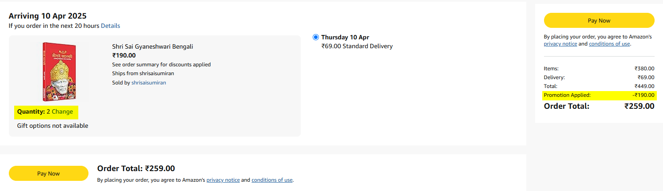Open the shrisaisumiran seller link
The image size is (663, 191).
point(149,82)
